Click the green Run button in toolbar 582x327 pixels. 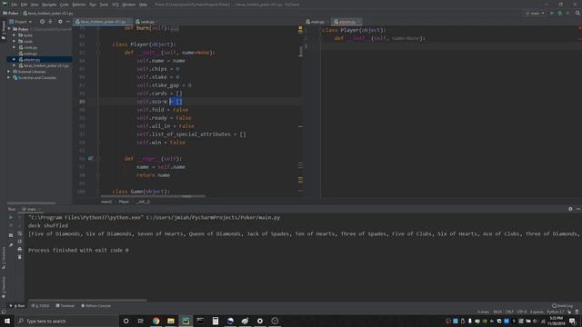pos(552,13)
